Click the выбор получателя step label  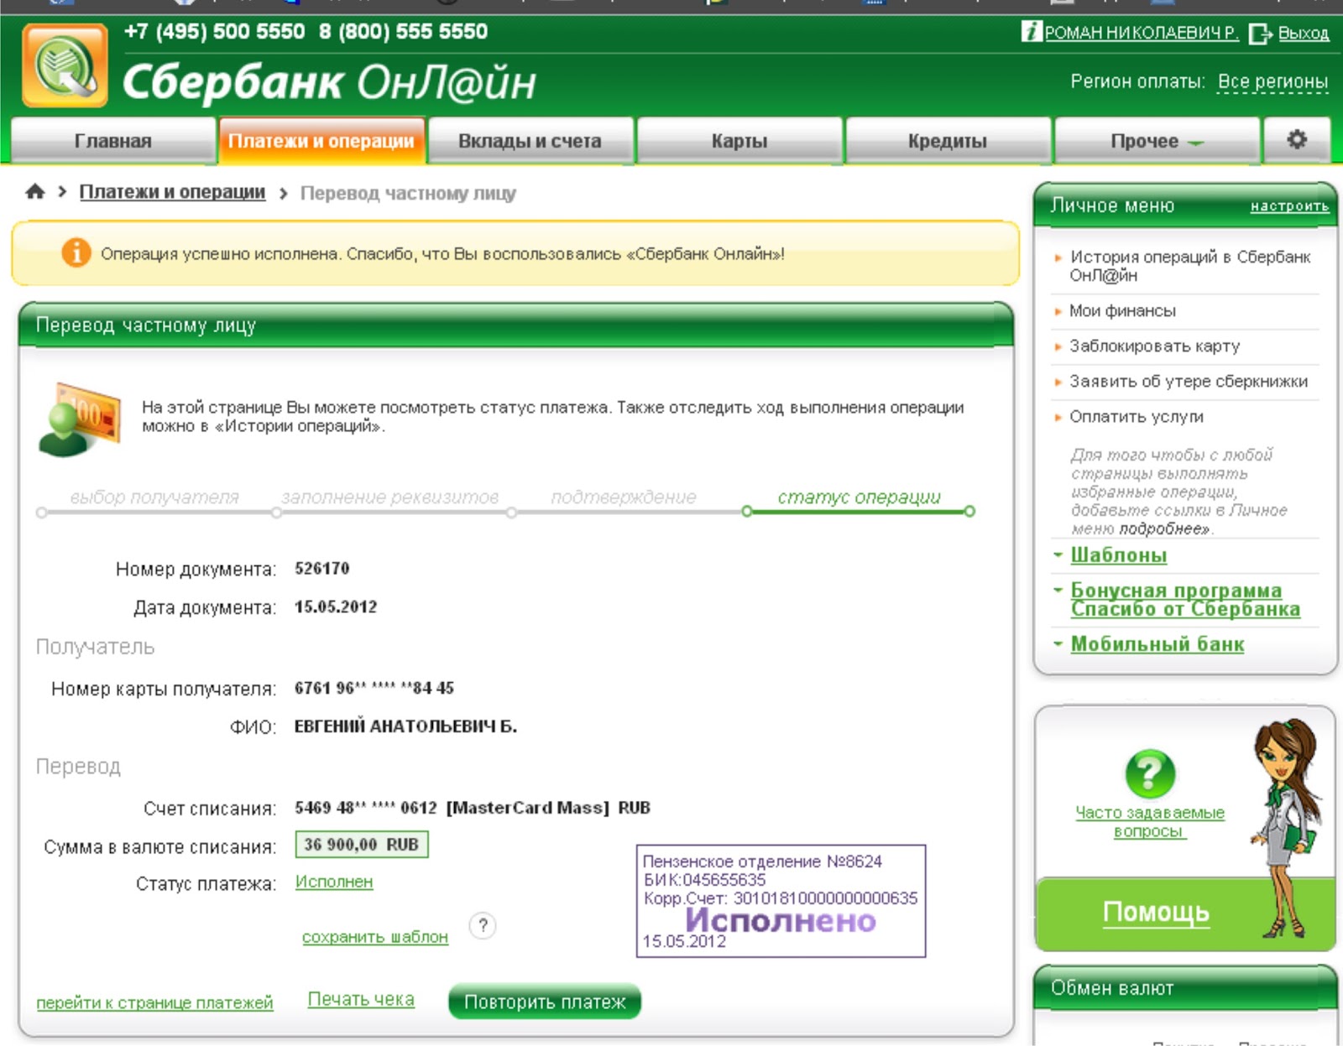point(154,497)
